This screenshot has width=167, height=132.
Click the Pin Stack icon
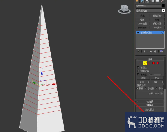[x=139, y=51]
